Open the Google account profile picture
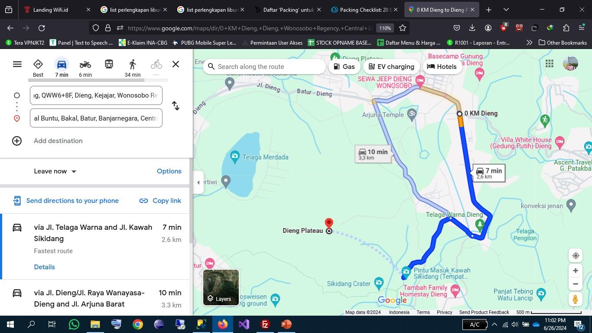The height and width of the screenshot is (333, 592). coord(570,64)
